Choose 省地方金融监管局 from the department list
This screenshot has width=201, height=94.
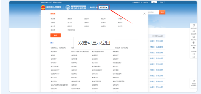coord(119,81)
